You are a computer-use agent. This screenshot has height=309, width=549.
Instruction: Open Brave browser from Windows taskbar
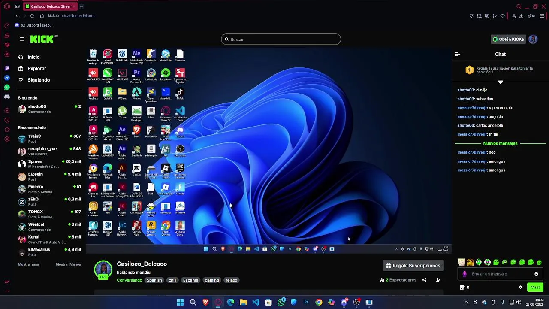(205, 302)
